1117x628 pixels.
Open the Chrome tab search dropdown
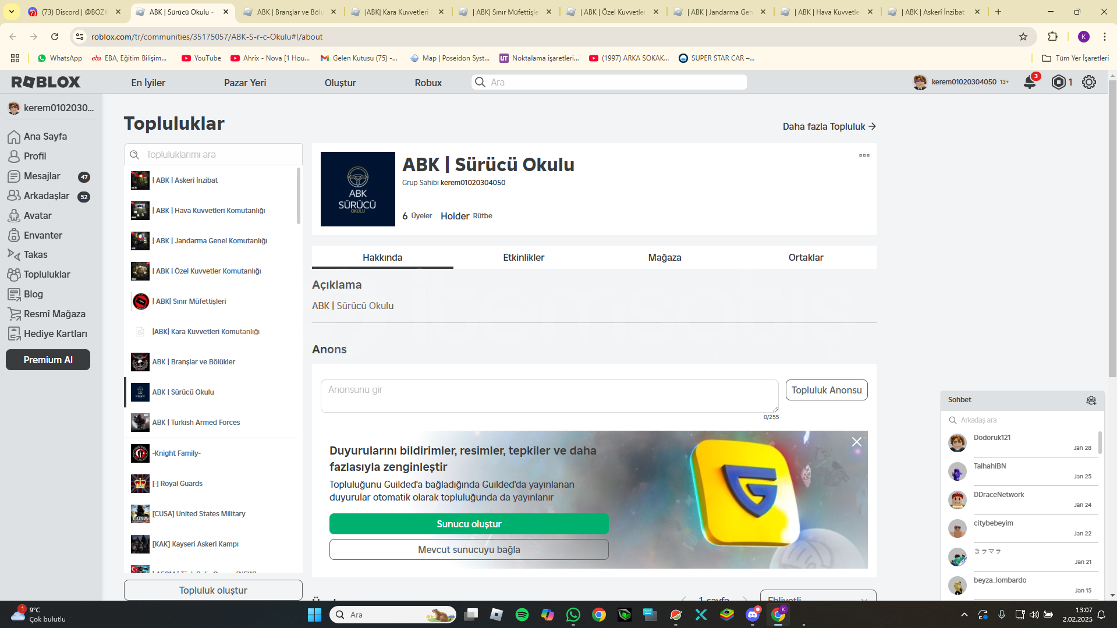[x=12, y=12]
